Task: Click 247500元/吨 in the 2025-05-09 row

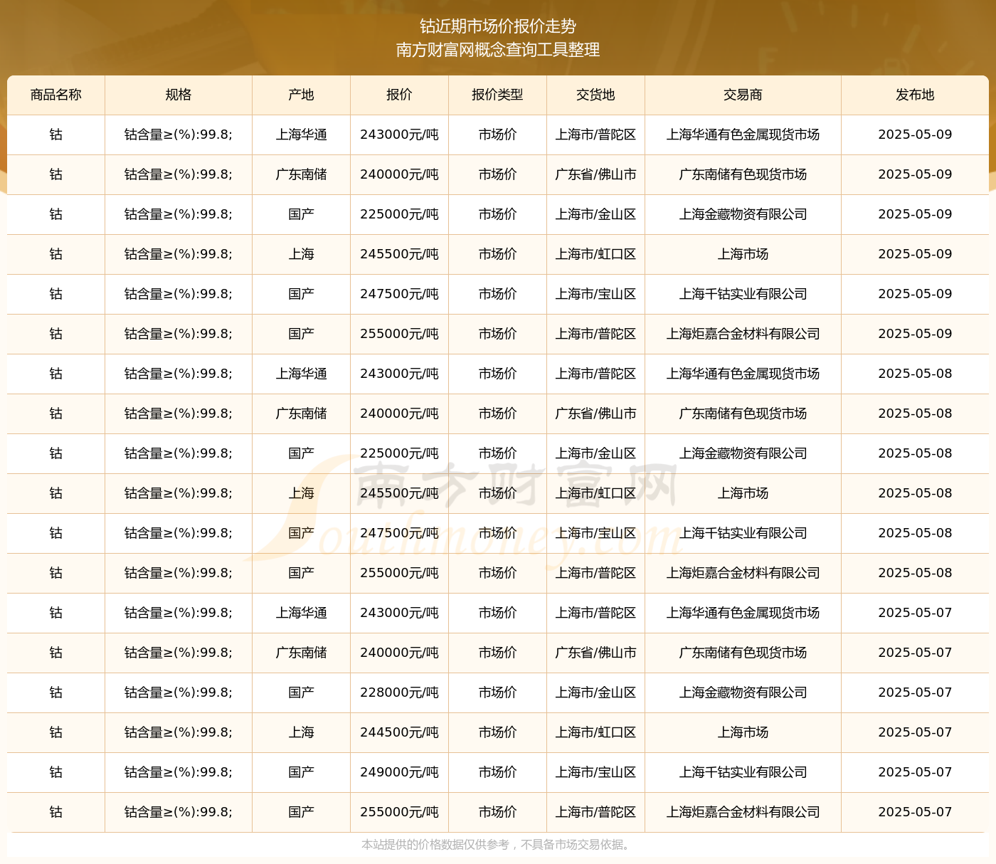Action: (399, 294)
